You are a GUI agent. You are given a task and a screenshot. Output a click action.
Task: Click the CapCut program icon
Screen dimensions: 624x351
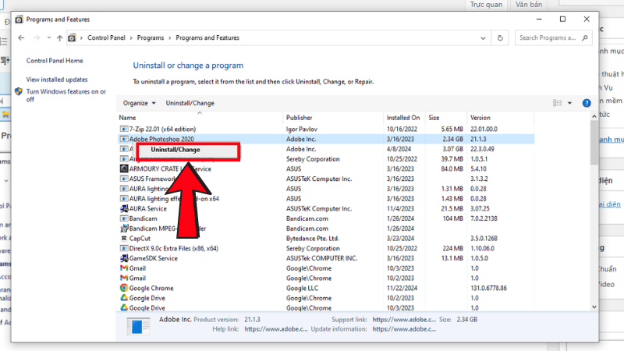coord(123,238)
